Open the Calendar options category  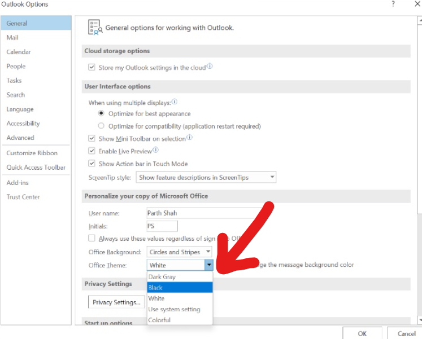(x=36, y=52)
